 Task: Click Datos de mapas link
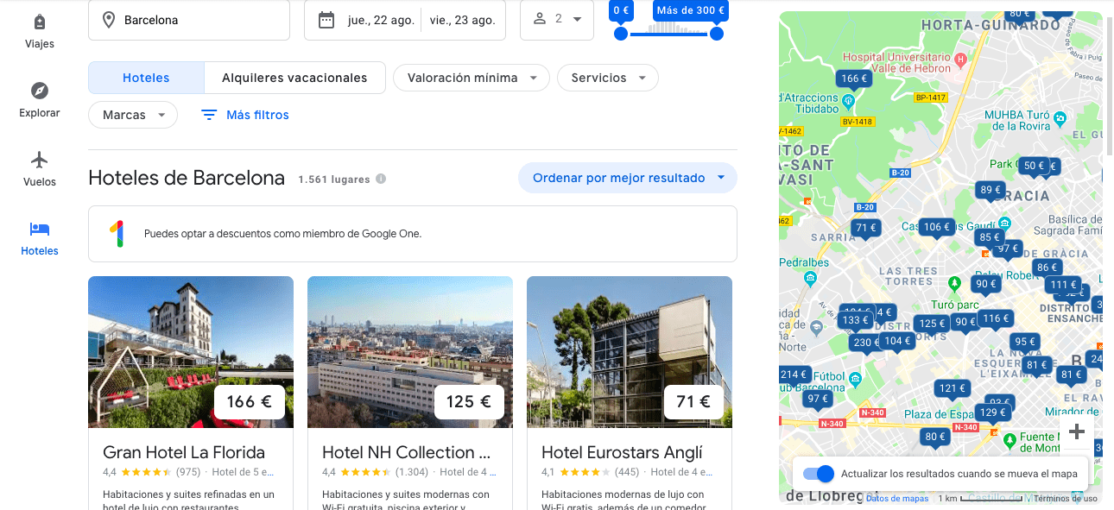pyautogui.click(x=897, y=499)
